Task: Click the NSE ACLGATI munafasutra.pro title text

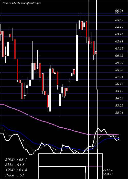Action: [22, 3]
